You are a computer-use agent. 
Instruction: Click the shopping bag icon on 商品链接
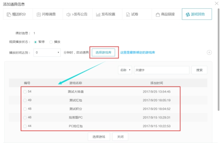[x=158, y=15]
